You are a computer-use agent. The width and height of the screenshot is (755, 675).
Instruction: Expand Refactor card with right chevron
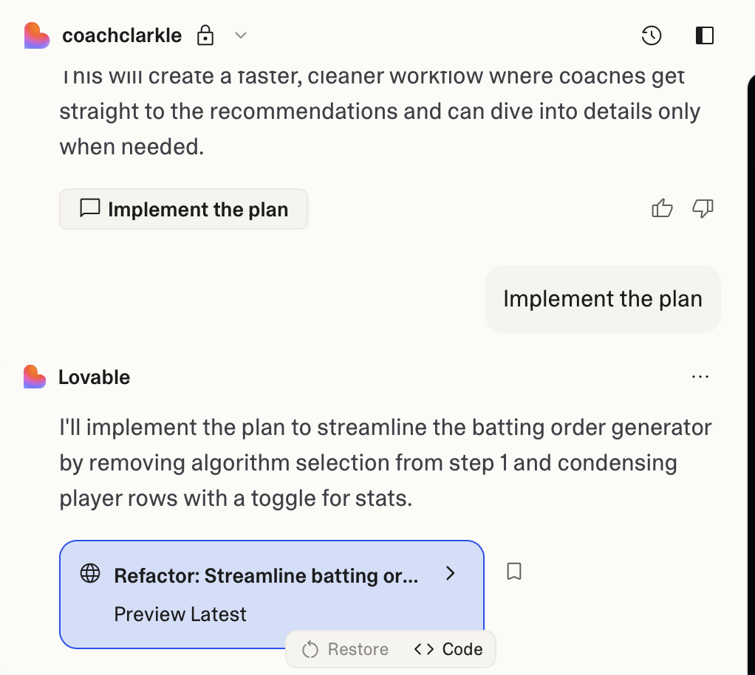click(451, 574)
